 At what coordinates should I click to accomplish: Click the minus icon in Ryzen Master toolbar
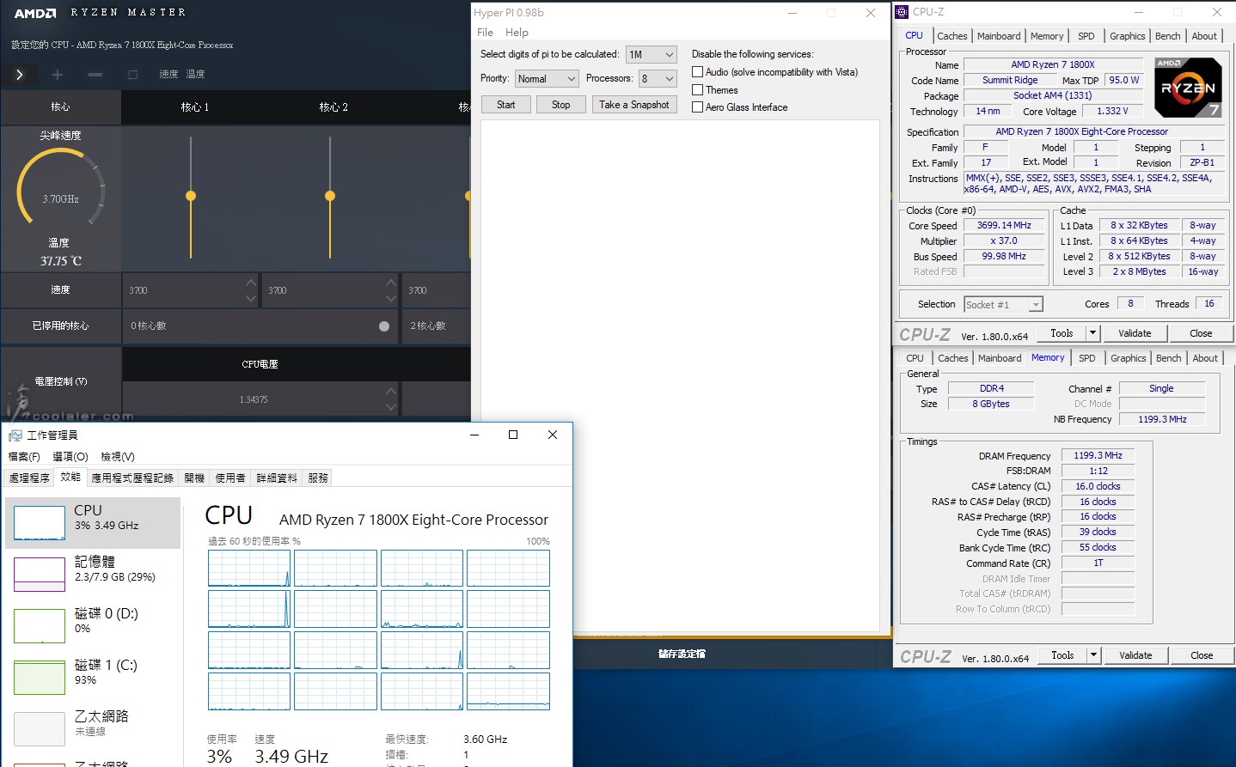pyautogui.click(x=95, y=75)
